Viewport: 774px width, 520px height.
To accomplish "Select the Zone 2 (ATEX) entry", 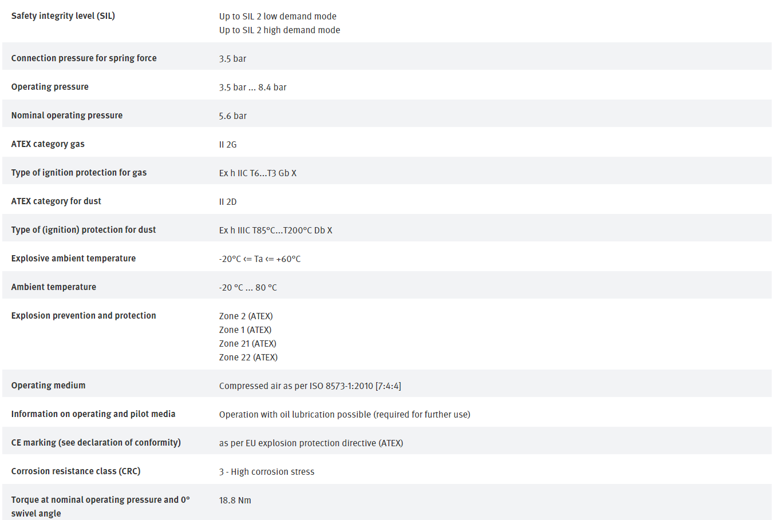I will pos(246,316).
